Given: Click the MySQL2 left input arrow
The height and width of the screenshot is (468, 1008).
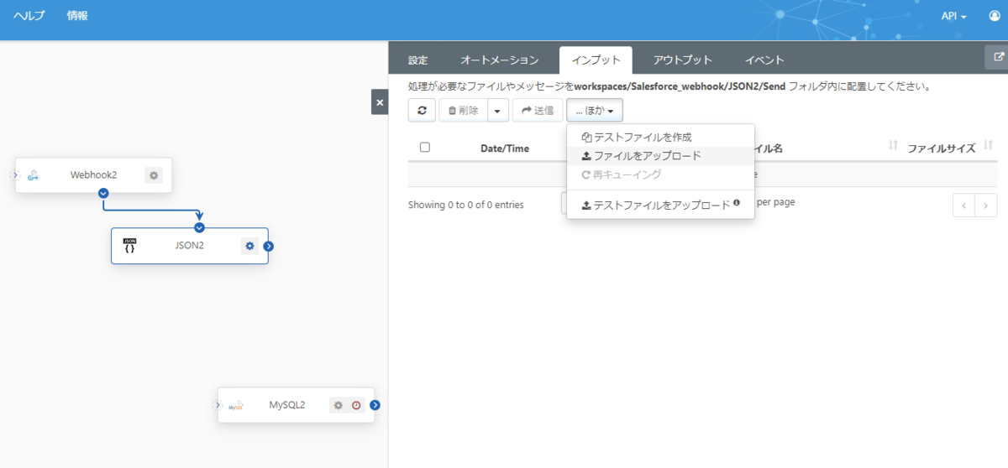Looking at the screenshot, I should click(216, 405).
